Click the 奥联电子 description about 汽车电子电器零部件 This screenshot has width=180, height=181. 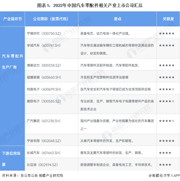117,105
